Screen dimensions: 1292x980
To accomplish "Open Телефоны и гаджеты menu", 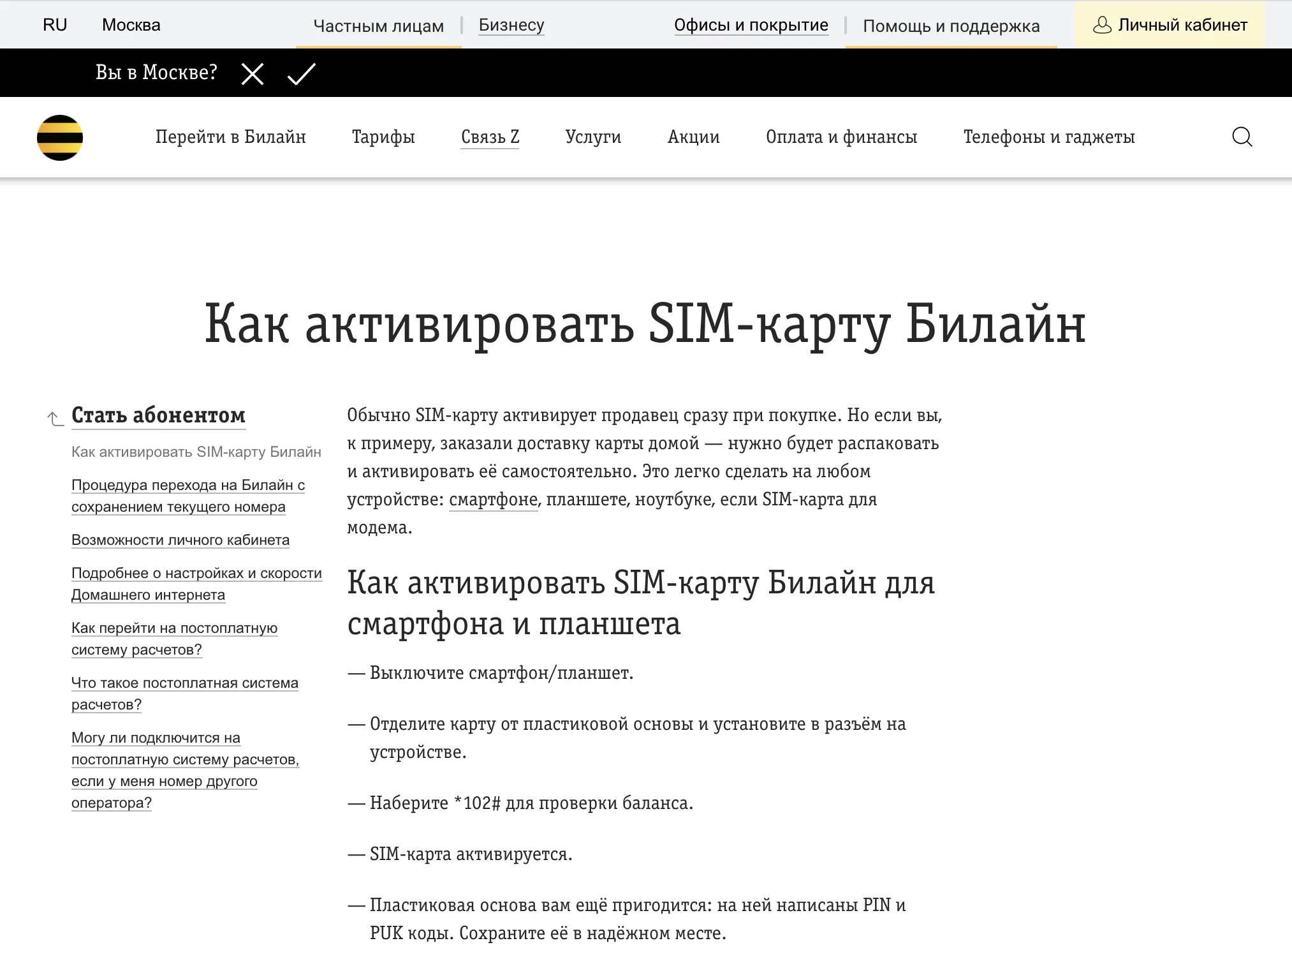I will [1049, 137].
